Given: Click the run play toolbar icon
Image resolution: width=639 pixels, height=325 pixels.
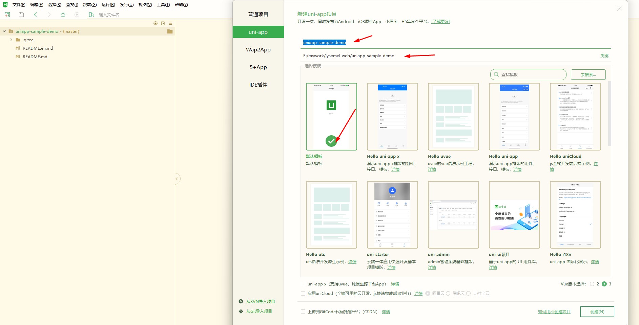Looking at the screenshot, I should point(77,15).
